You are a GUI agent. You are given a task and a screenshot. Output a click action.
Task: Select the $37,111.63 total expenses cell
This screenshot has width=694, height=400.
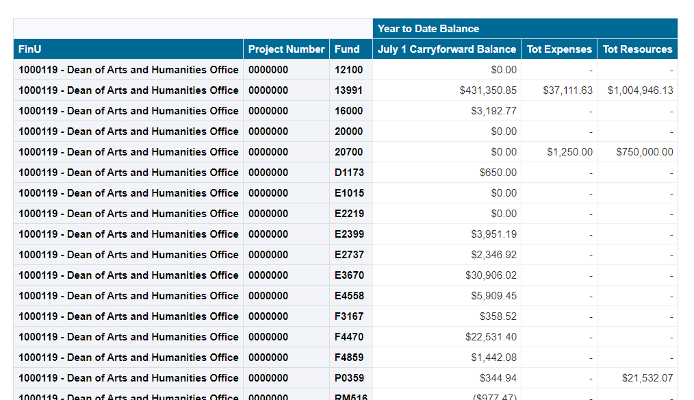(567, 90)
